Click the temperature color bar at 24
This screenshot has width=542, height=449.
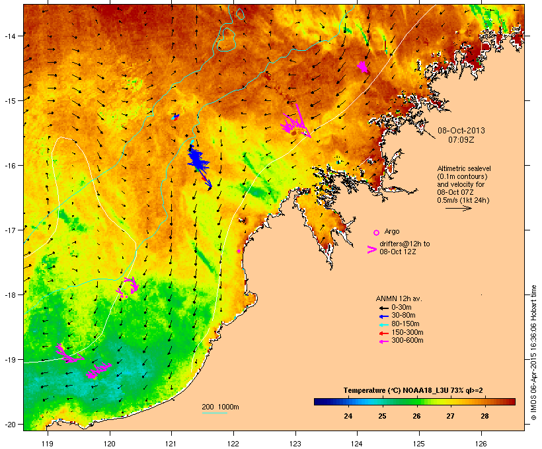tap(348, 401)
